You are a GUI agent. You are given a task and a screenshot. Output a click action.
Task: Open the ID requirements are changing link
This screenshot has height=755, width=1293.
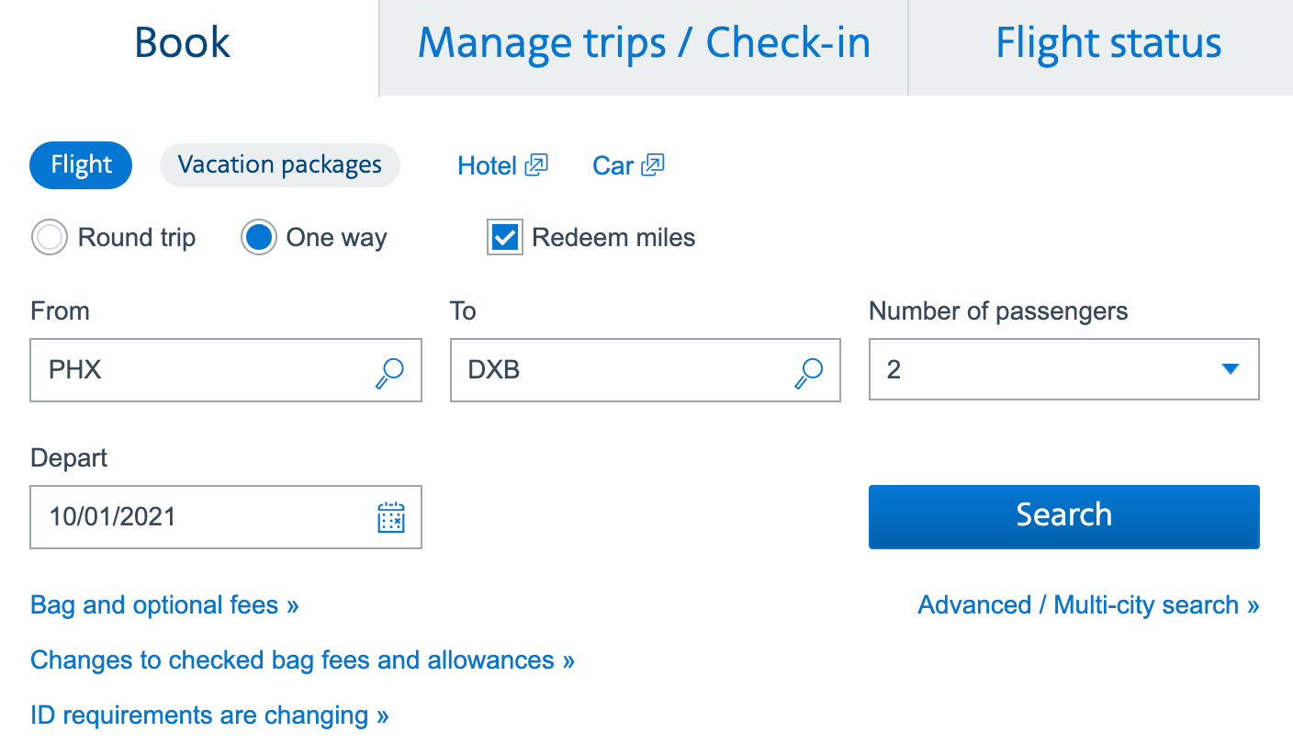click(209, 715)
